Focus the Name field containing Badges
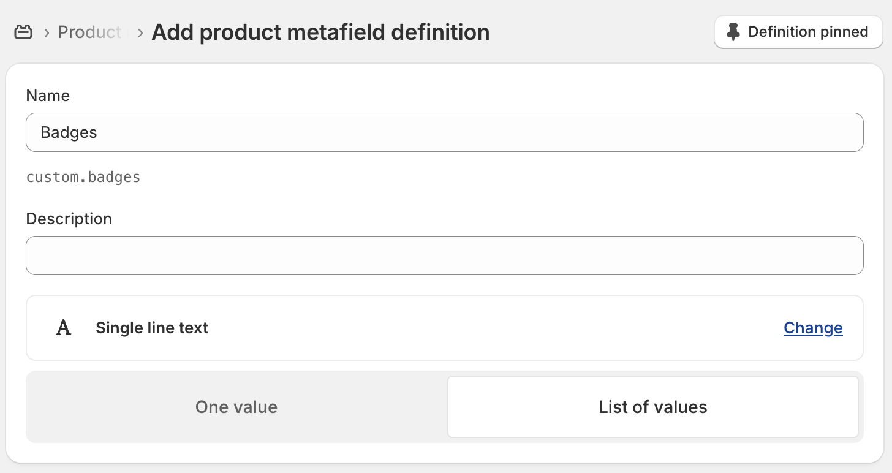892x473 pixels. click(445, 132)
